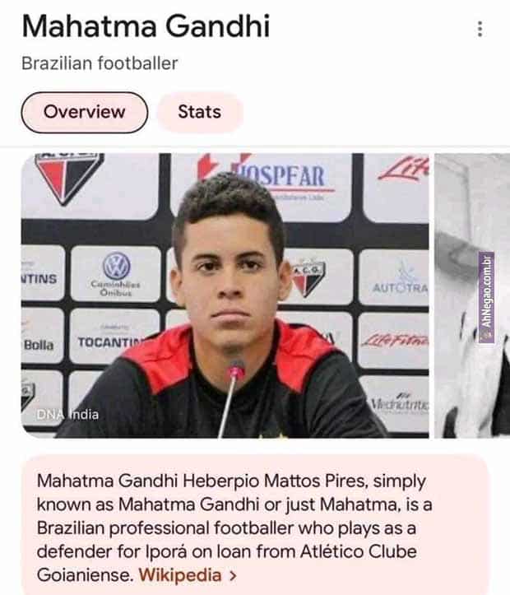Screen dimensions: 510x595
Task: Select the Overview tab
Action: pos(84,112)
